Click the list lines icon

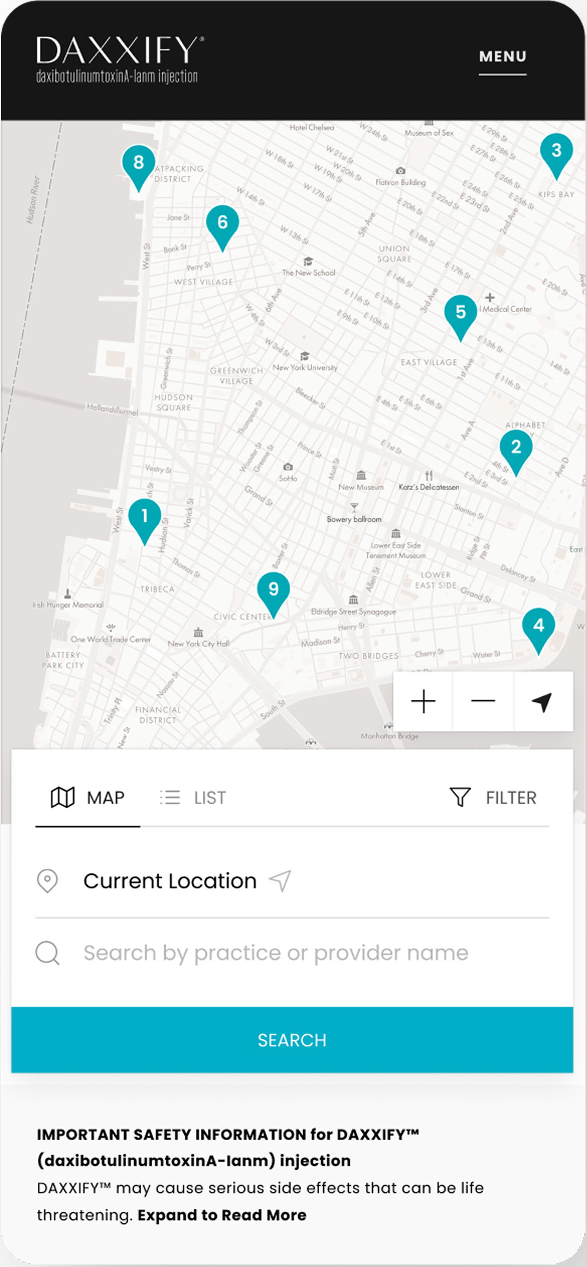(170, 797)
